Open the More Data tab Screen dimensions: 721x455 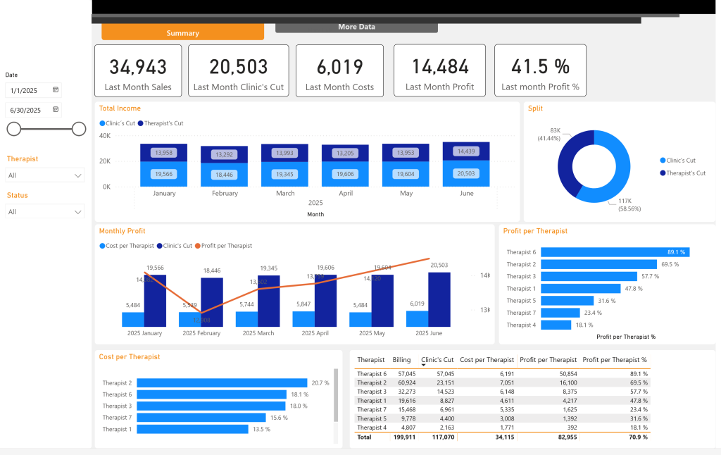click(x=356, y=27)
